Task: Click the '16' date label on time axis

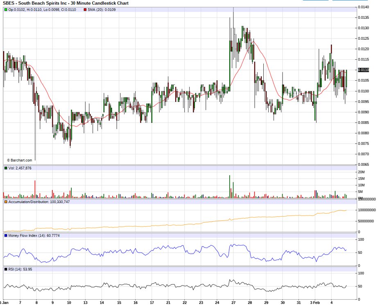Action: click(x=136, y=302)
